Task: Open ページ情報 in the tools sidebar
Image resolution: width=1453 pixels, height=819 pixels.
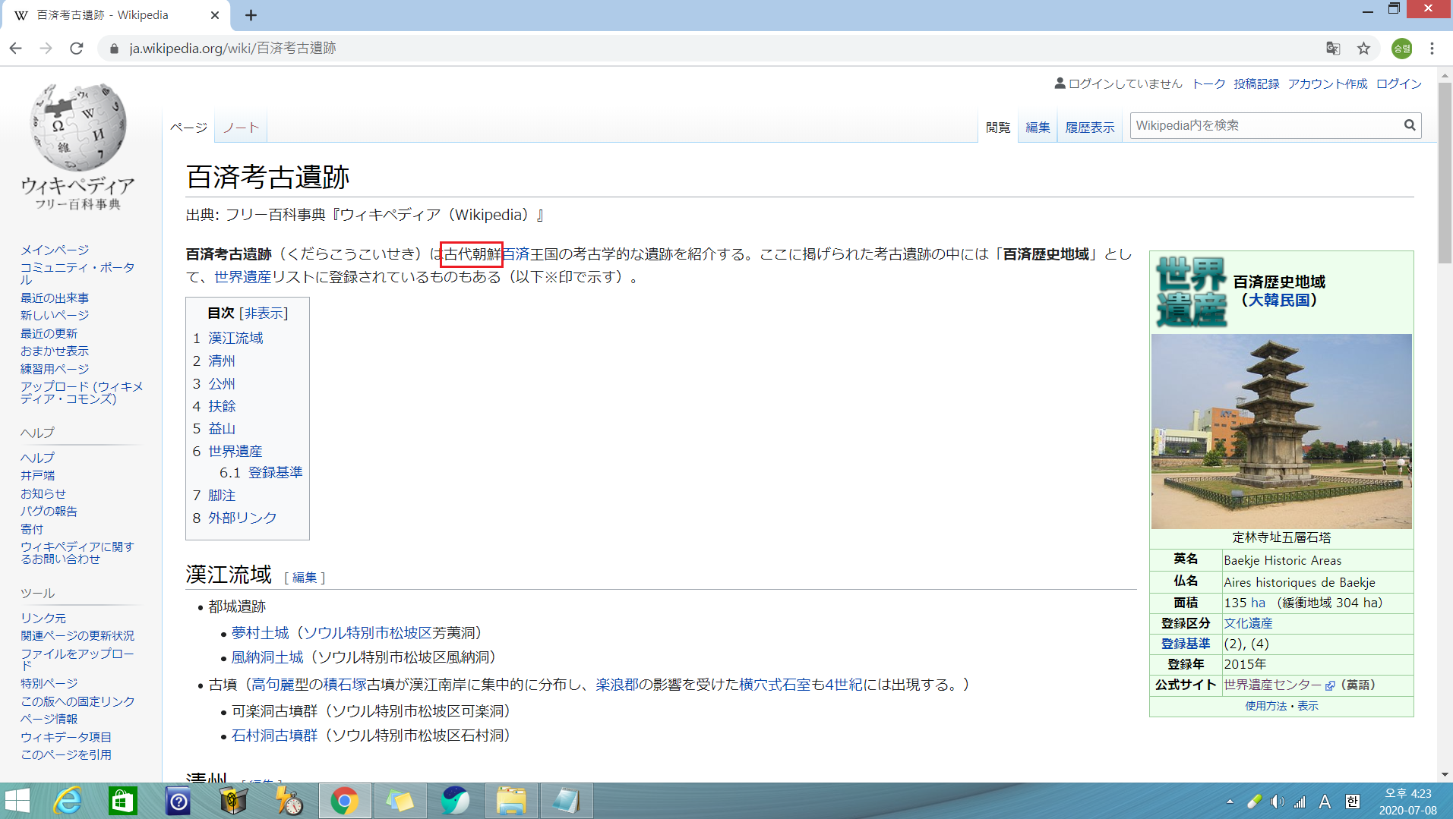Action: click(x=49, y=719)
